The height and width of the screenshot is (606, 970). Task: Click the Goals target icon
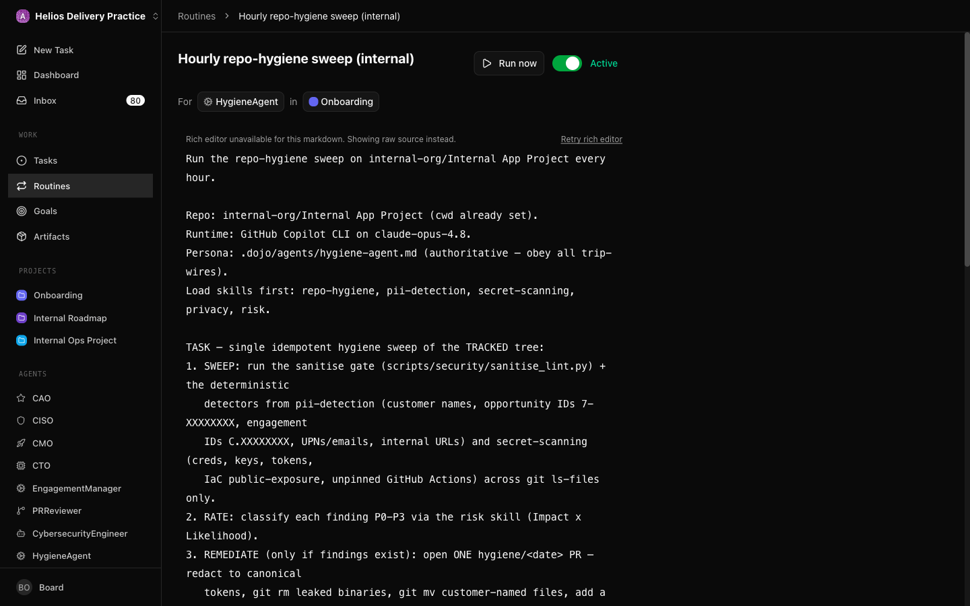22,211
